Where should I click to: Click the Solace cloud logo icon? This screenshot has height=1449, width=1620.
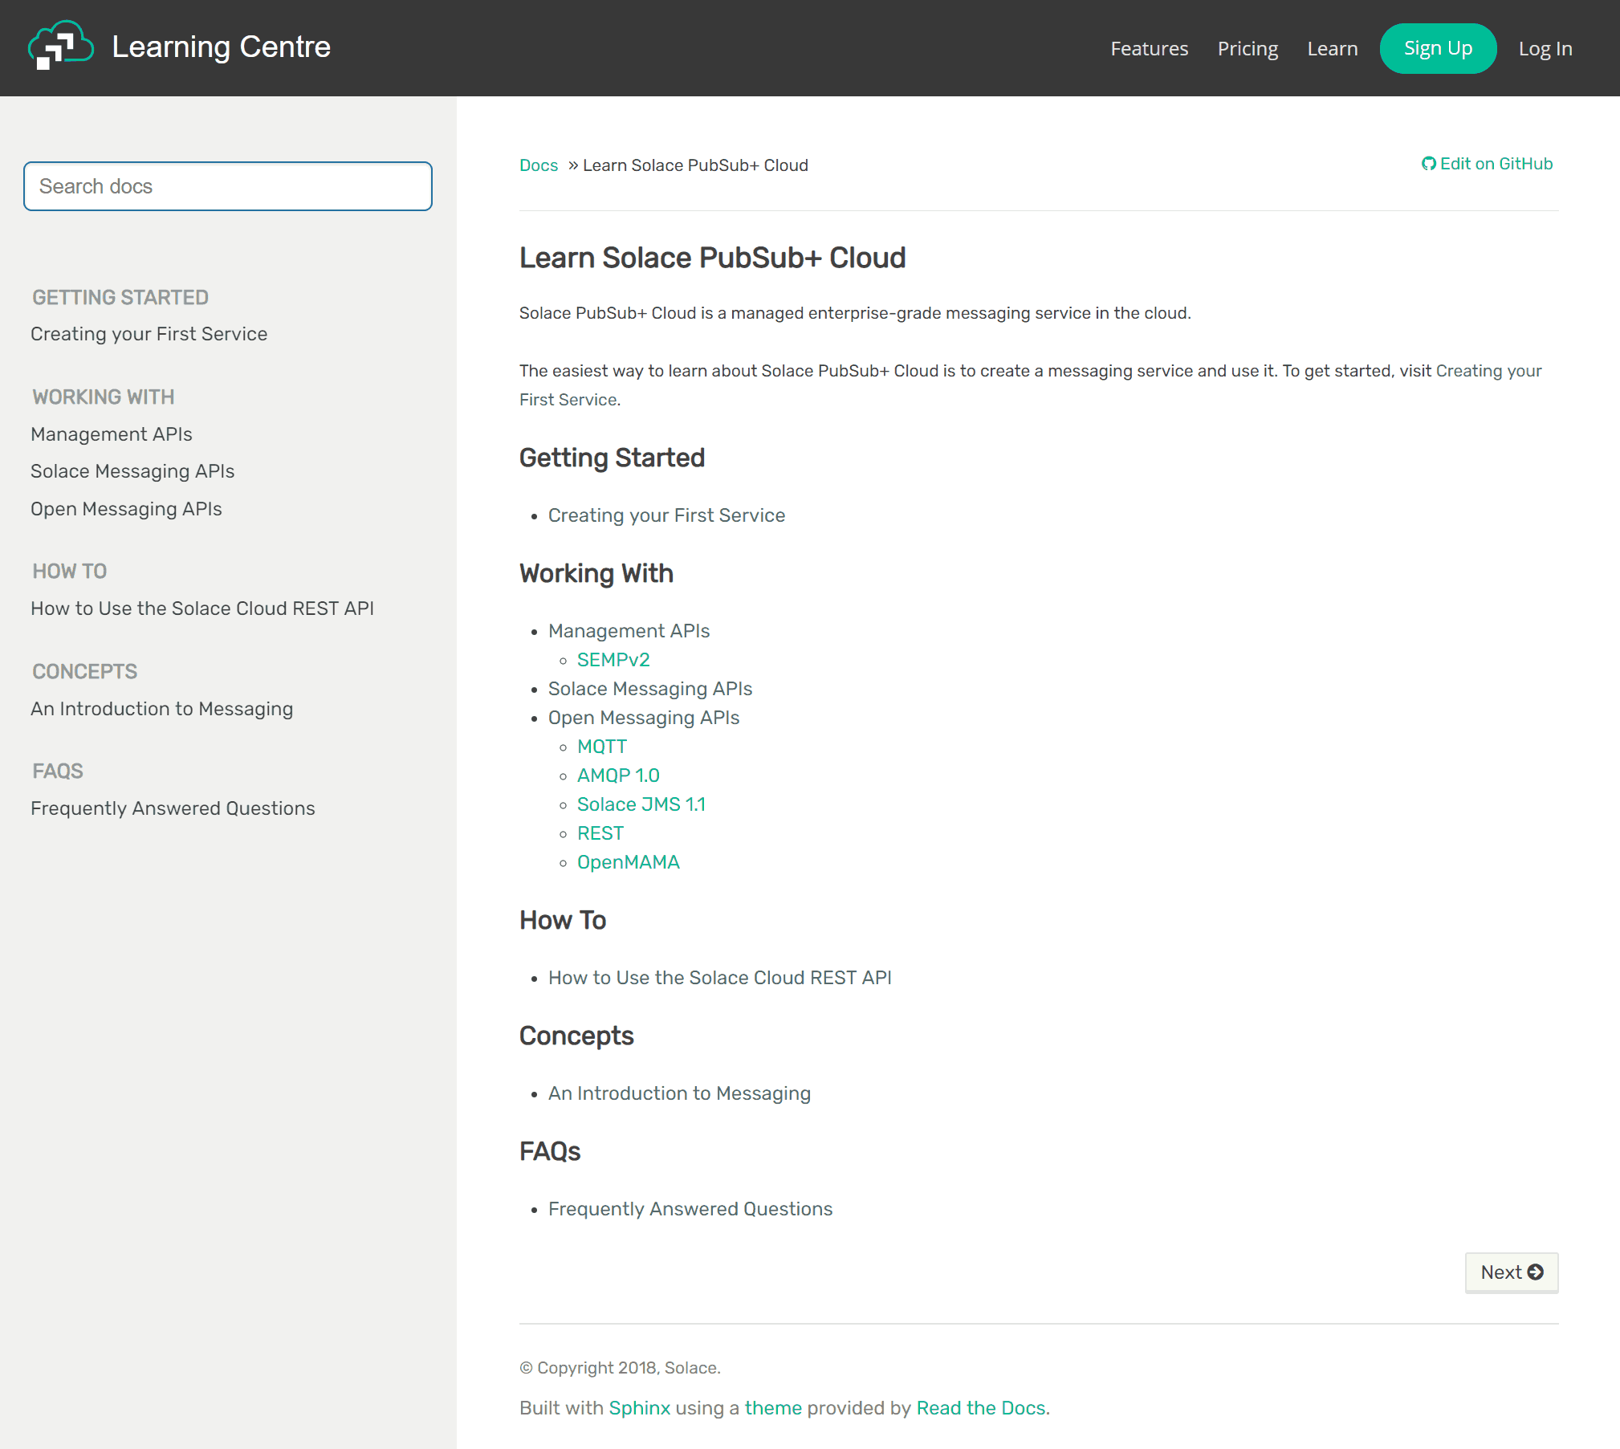(x=61, y=46)
